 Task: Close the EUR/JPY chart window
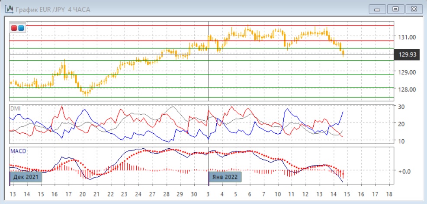pos(412,9)
